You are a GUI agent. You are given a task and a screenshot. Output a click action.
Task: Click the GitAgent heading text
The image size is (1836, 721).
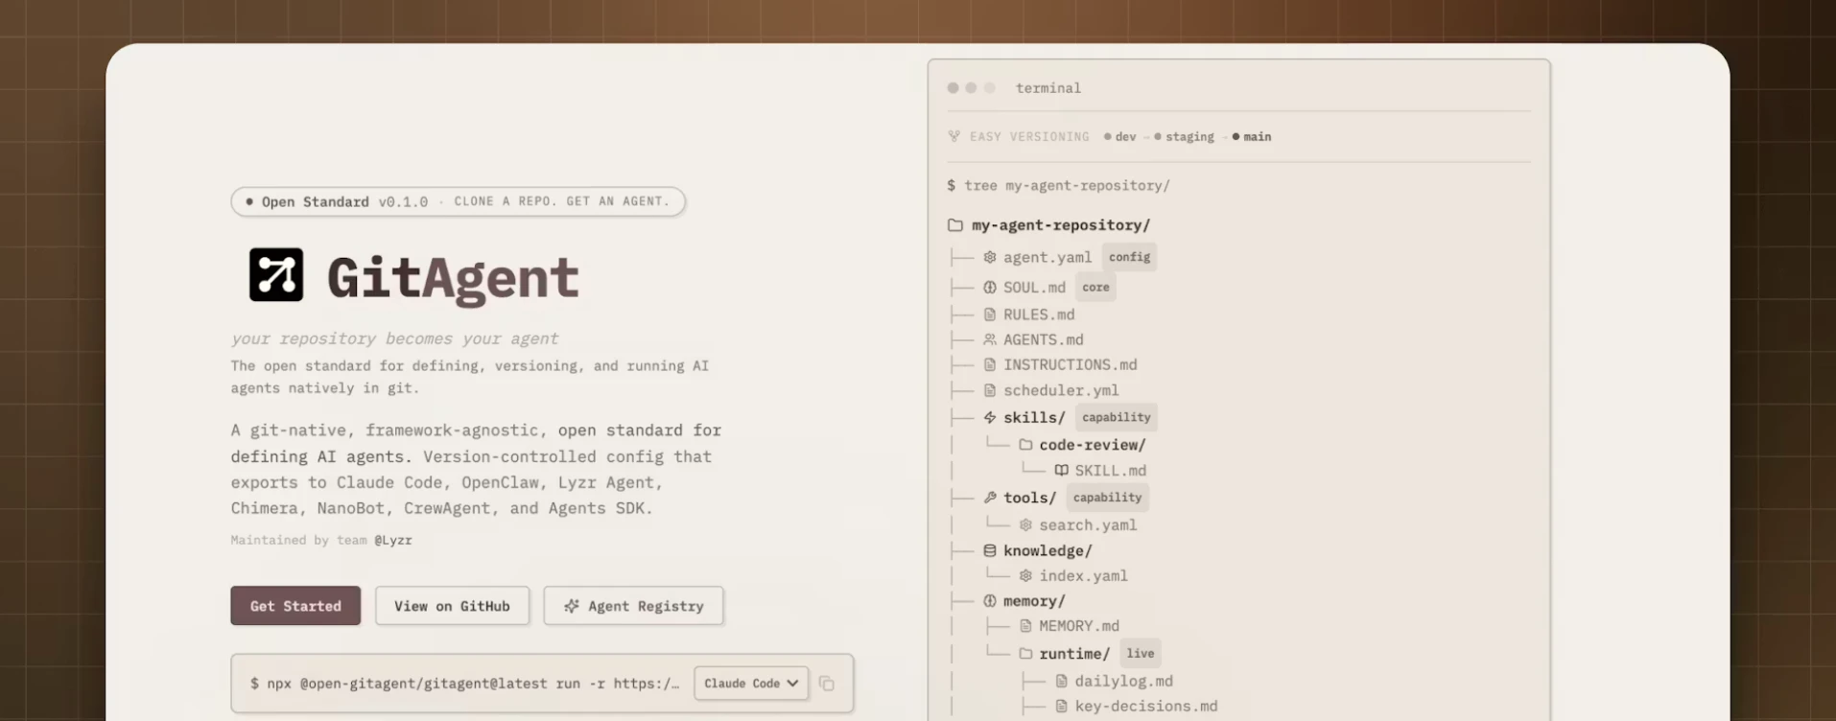[x=453, y=278]
